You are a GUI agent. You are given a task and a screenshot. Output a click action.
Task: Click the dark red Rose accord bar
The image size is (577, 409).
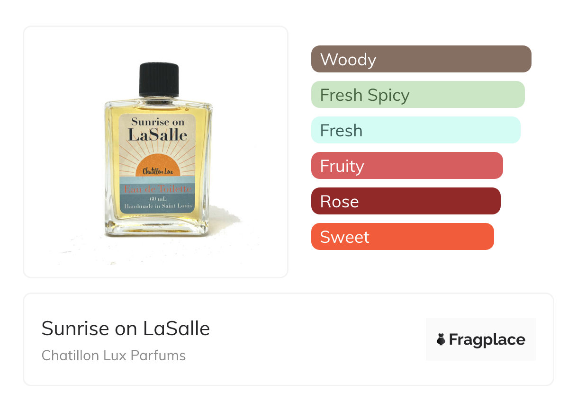[406, 201]
